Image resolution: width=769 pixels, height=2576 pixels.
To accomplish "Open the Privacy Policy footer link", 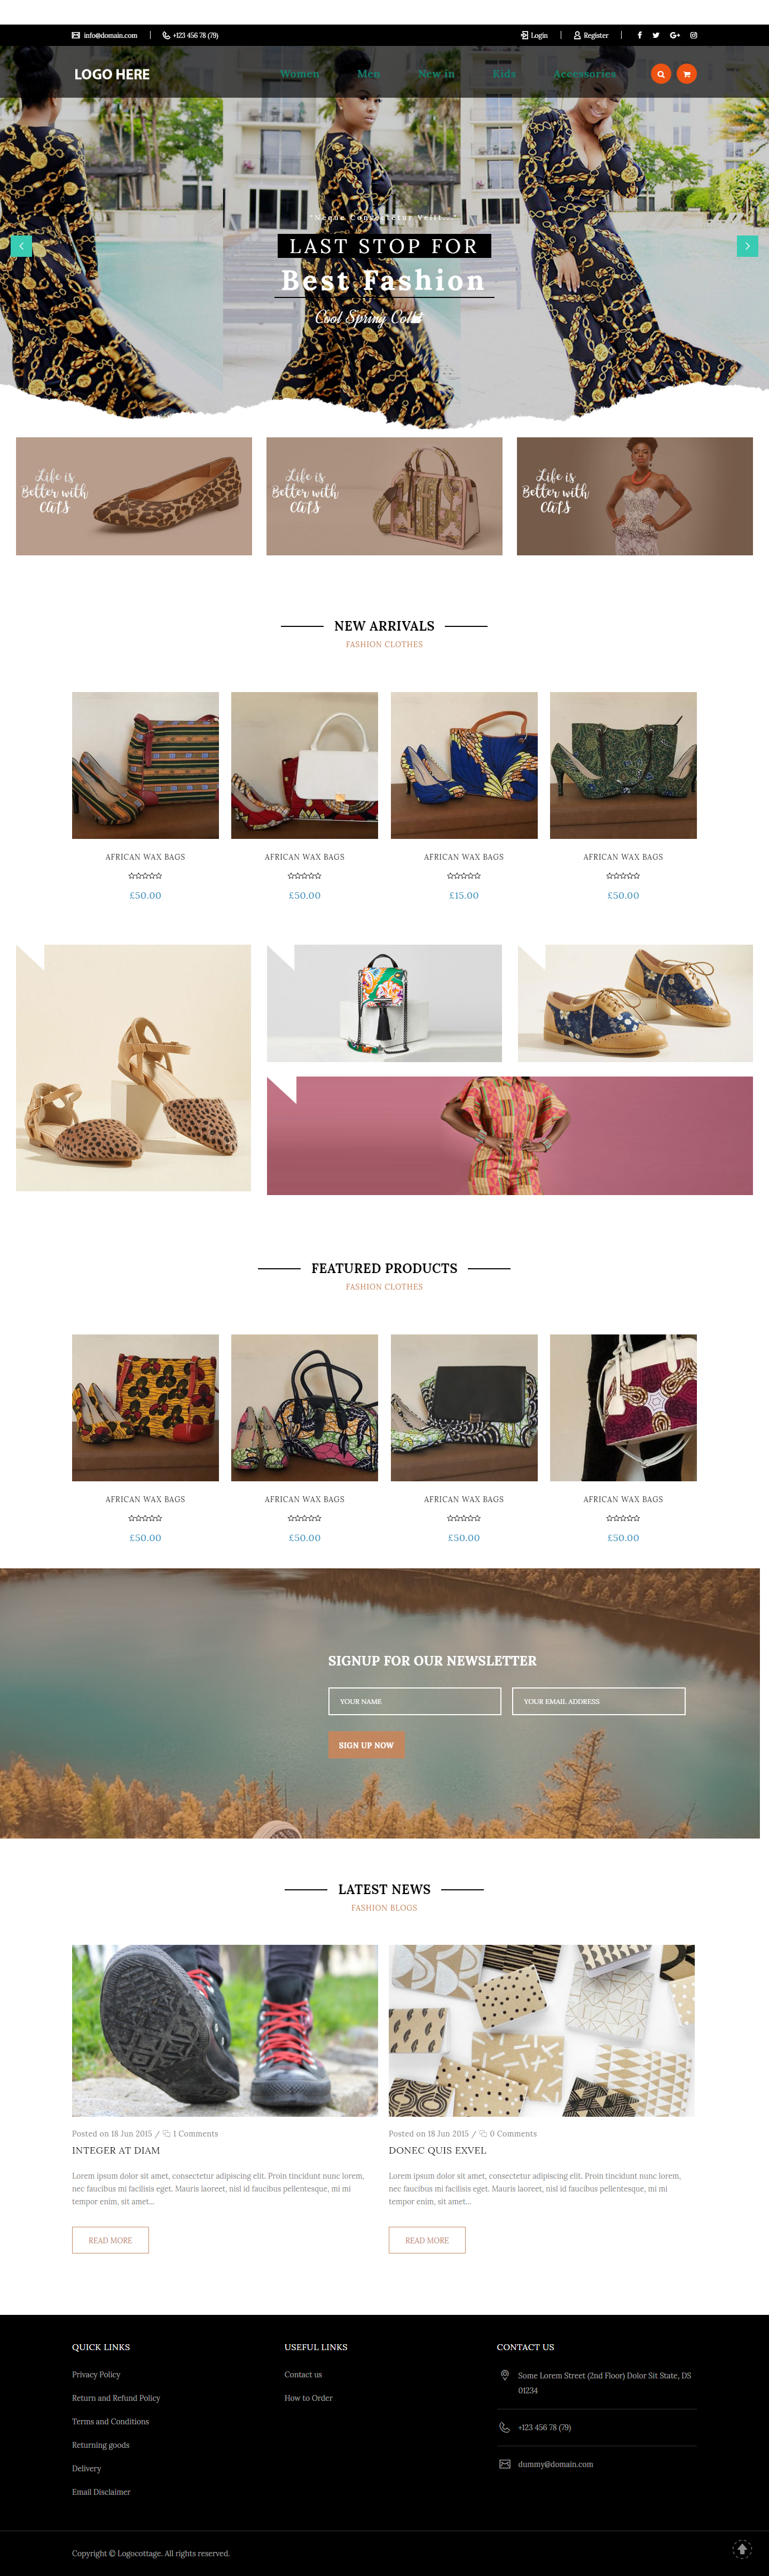I will pyautogui.click(x=96, y=2374).
